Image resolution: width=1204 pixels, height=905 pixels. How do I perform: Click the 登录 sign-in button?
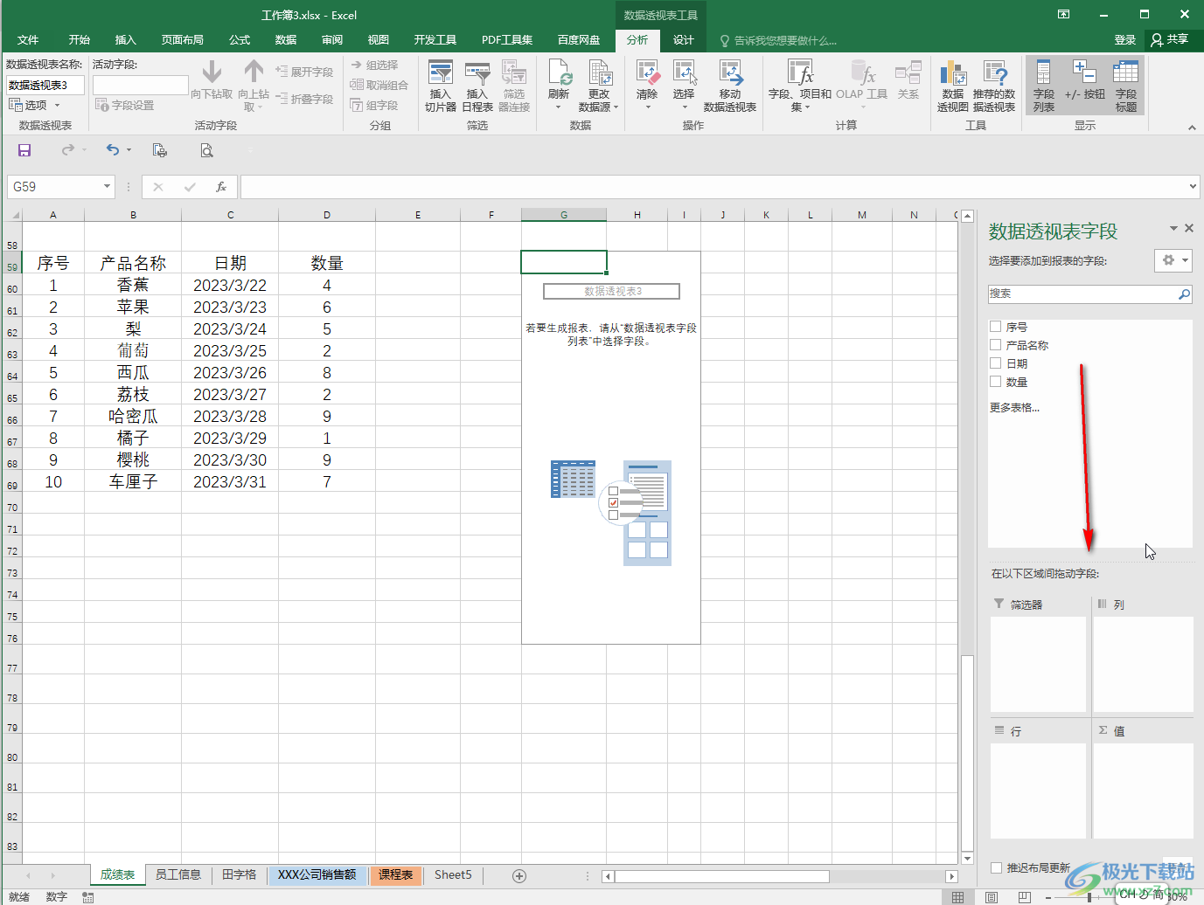1125,40
